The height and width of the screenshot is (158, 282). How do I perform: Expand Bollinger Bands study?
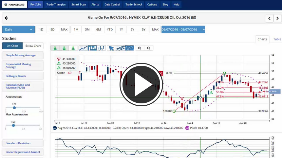pyautogui.click(x=23, y=76)
